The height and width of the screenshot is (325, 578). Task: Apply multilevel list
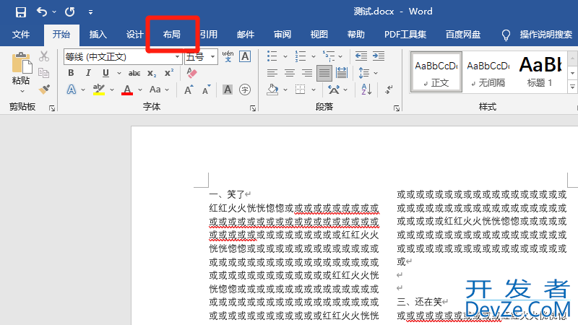point(329,56)
